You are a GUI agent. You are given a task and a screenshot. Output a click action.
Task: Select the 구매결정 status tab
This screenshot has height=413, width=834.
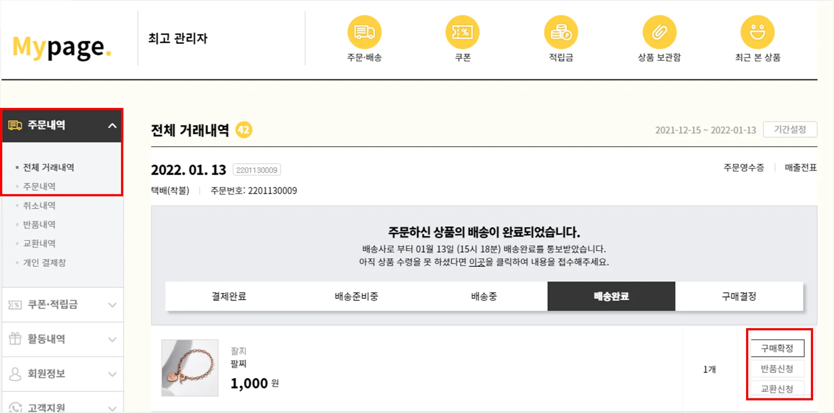[x=739, y=296]
